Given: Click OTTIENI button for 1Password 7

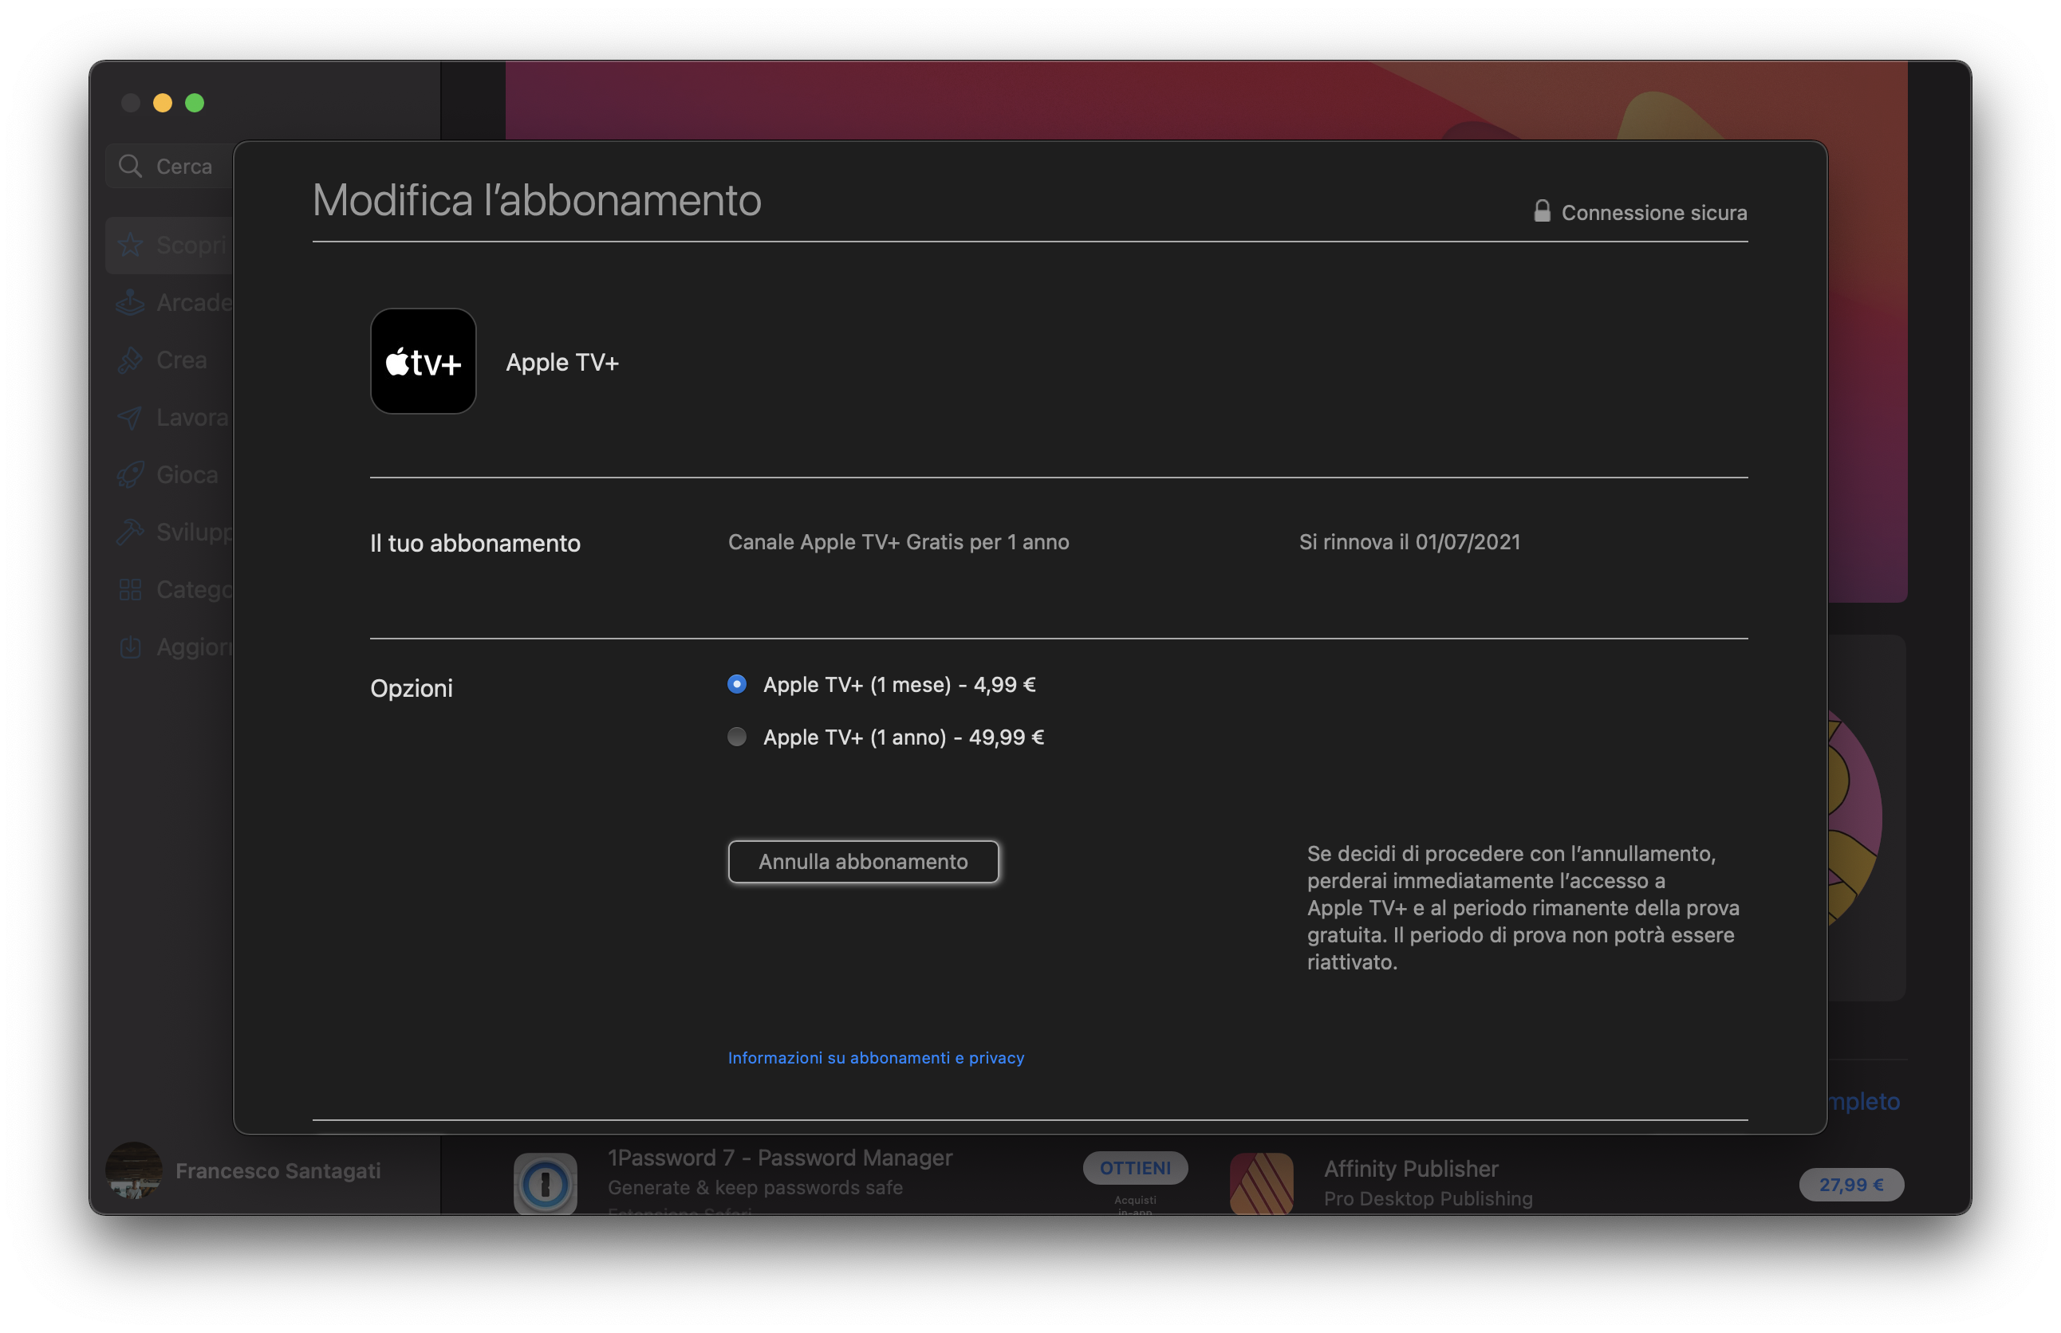Looking at the screenshot, I should pyautogui.click(x=1134, y=1168).
